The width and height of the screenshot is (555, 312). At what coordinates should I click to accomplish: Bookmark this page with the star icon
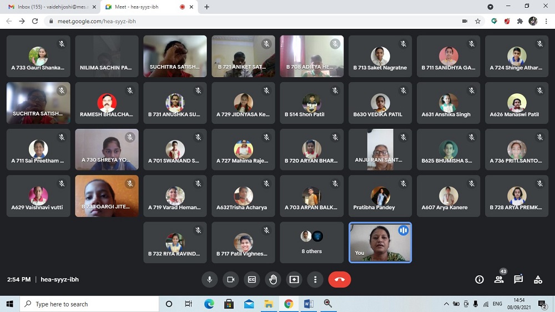(478, 21)
